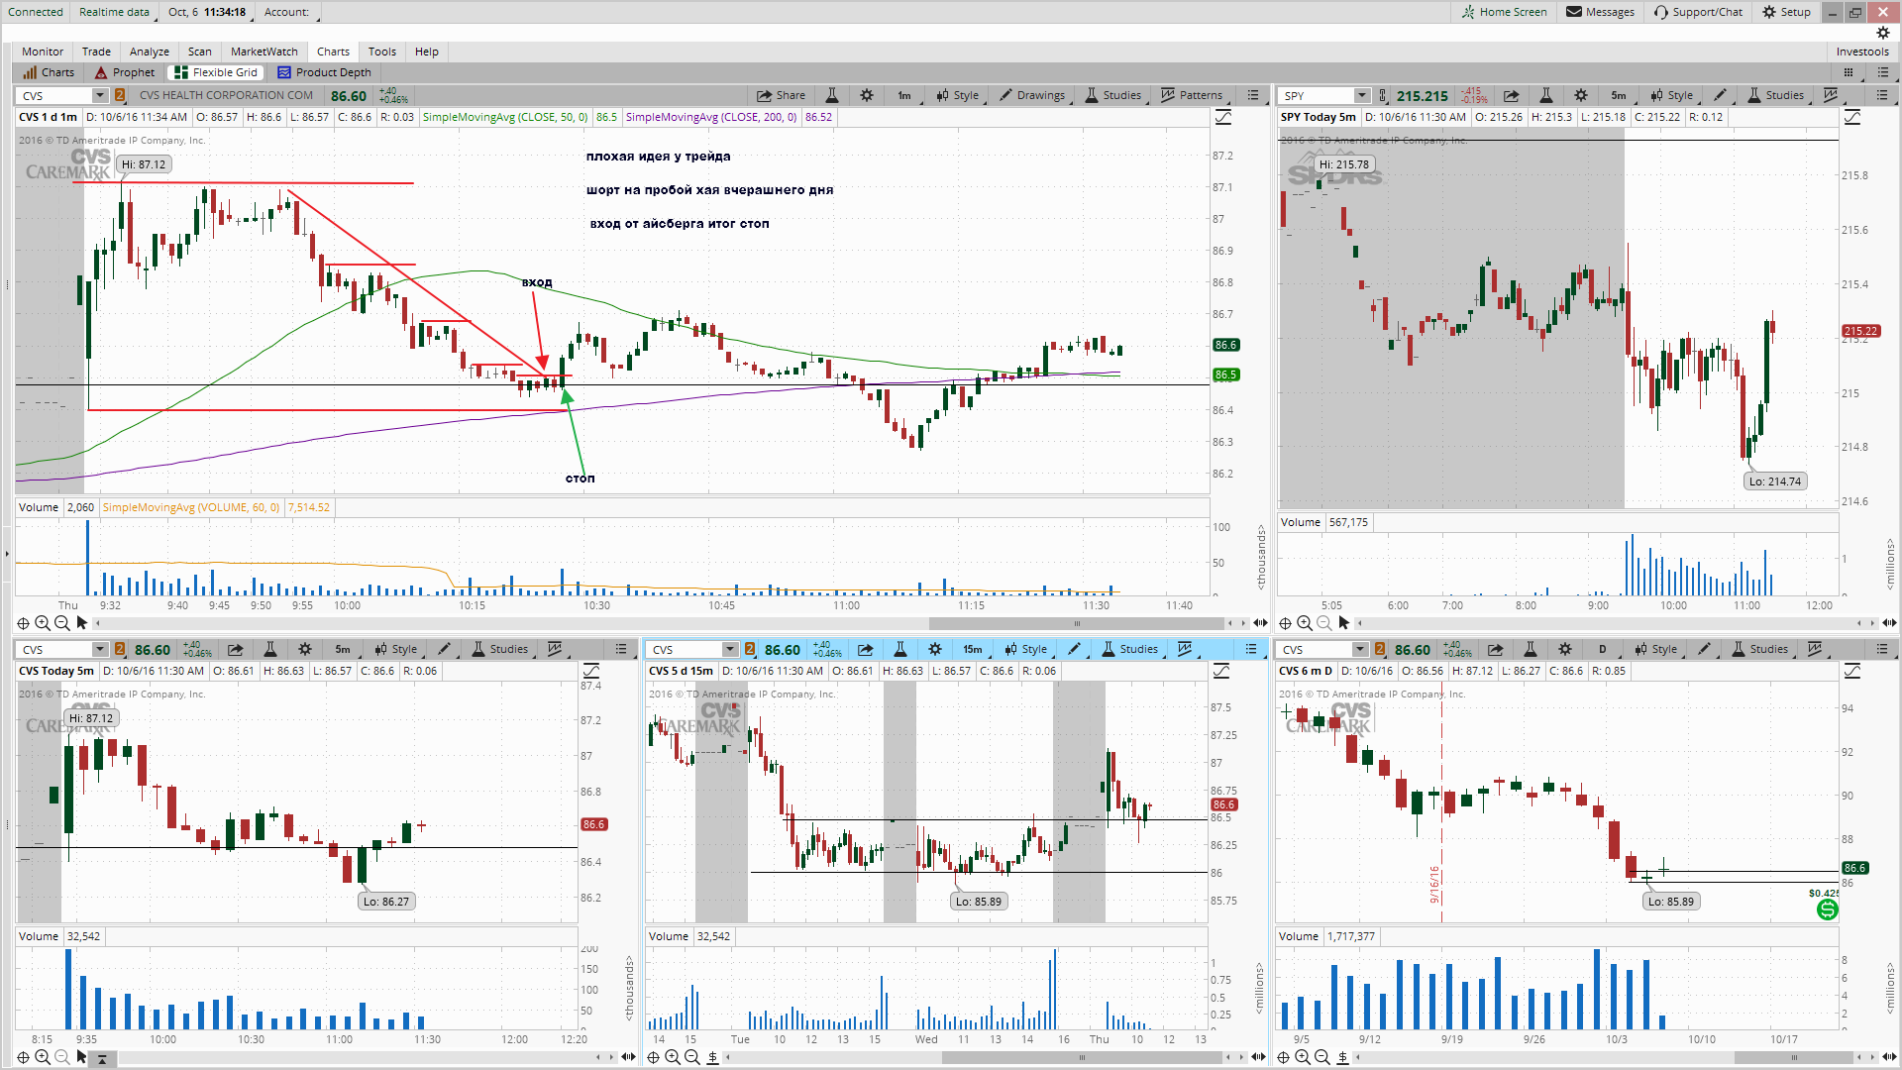The image size is (1902, 1070).
Task: Toggle the axis scale icon on CVS daily chart
Action: coord(1852,672)
